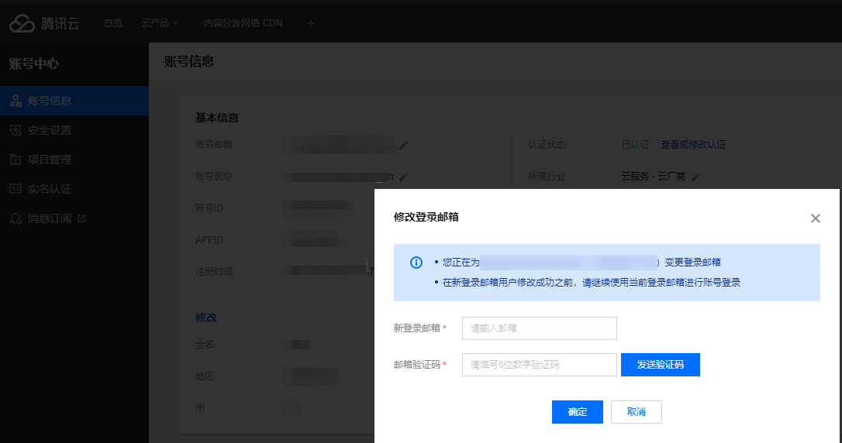
Task: Click the 发送验证码 button
Action: pos(660,365)
